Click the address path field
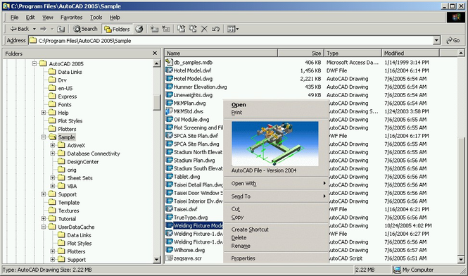468x276 pixels. [x=230, y=41]
